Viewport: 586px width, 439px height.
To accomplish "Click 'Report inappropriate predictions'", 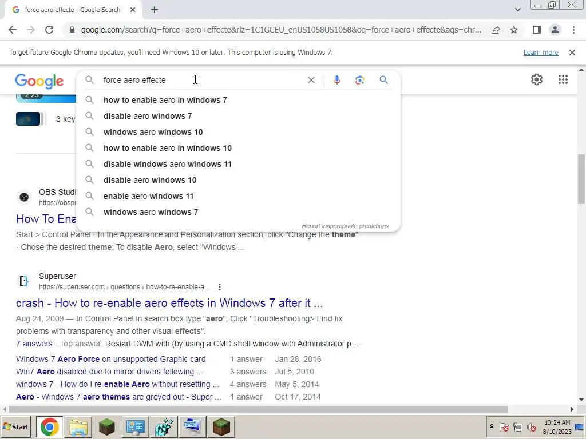I will point(345,226).
